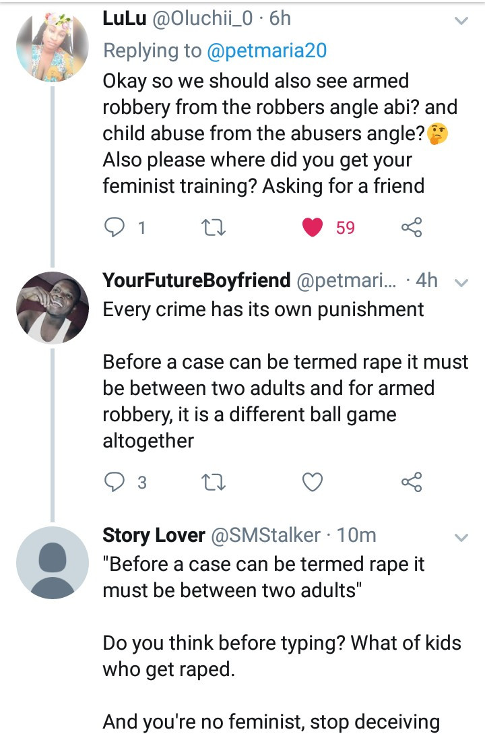This screenshot has height=736, width=485.
Task: Open LuLu's profile picture
Action: (53, 47)
